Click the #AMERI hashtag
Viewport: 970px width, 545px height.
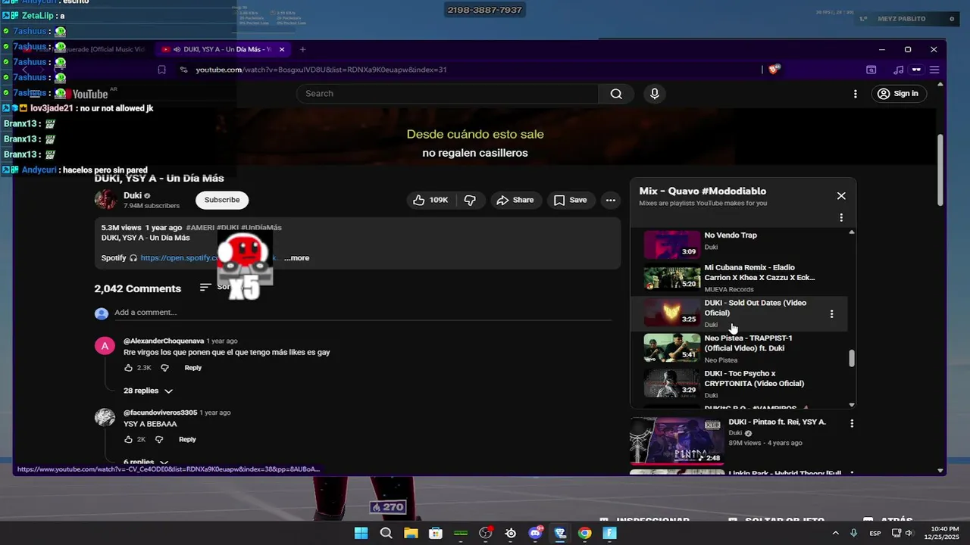[x=200, y=228]
